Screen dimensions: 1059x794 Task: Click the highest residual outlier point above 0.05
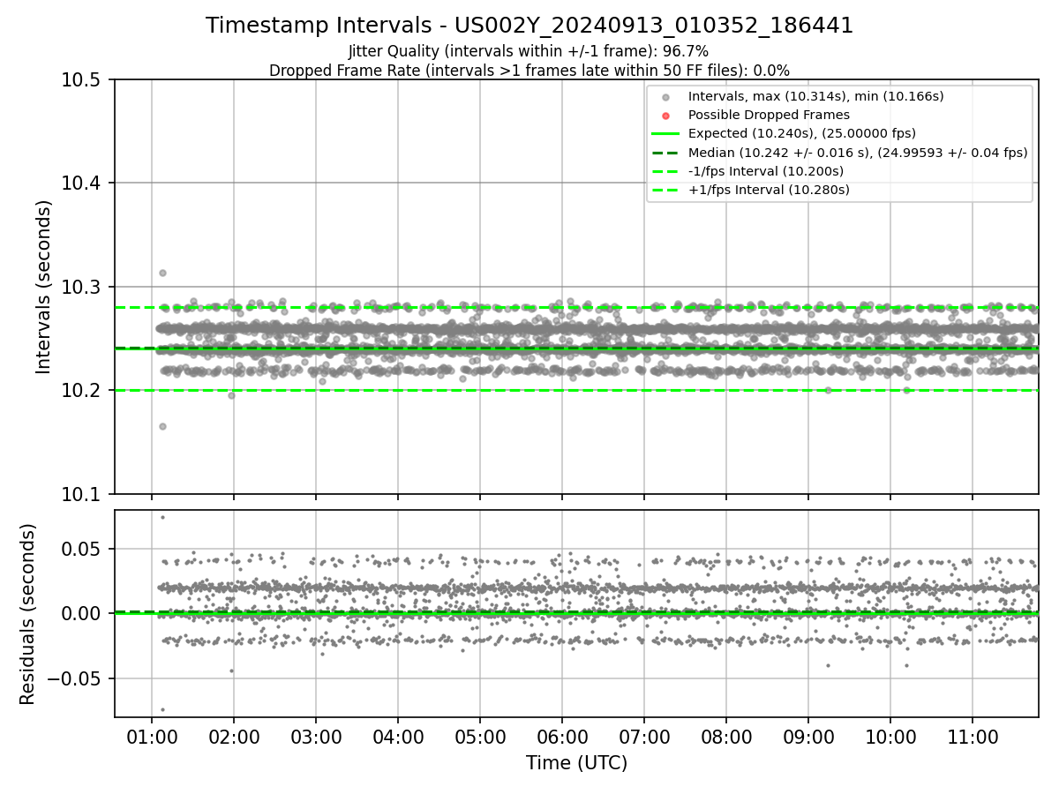pos(162,517)
